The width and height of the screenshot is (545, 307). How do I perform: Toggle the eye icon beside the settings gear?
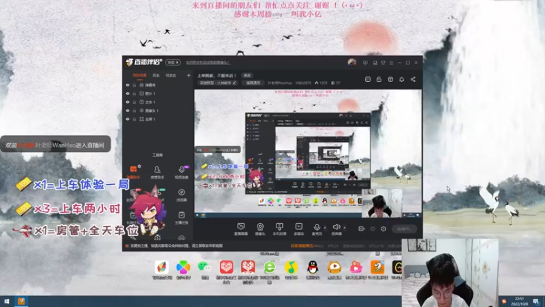tap(373, 229)
